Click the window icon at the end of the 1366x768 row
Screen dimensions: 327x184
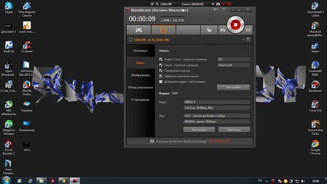point(248,40)
